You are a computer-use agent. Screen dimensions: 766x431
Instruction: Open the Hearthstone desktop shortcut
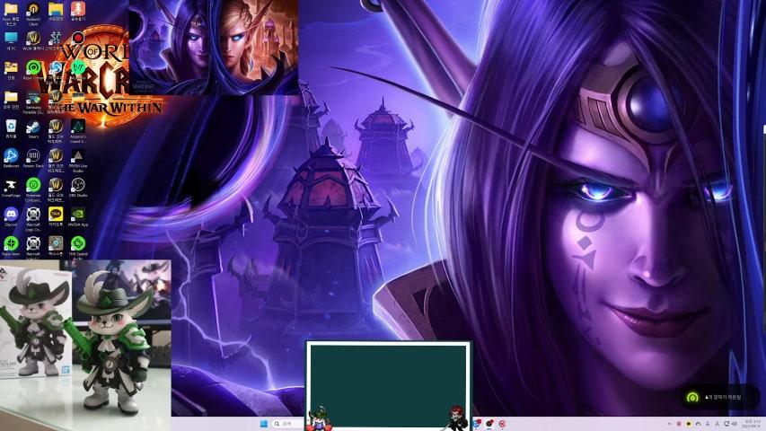pos(55,246)
